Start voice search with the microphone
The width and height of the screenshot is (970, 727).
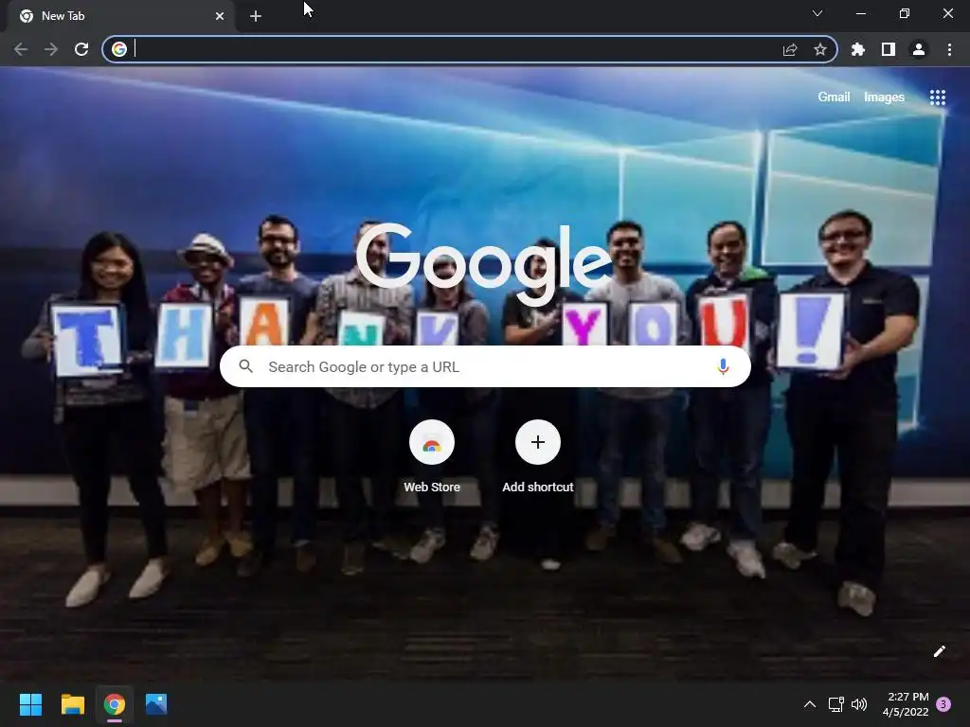723,366
